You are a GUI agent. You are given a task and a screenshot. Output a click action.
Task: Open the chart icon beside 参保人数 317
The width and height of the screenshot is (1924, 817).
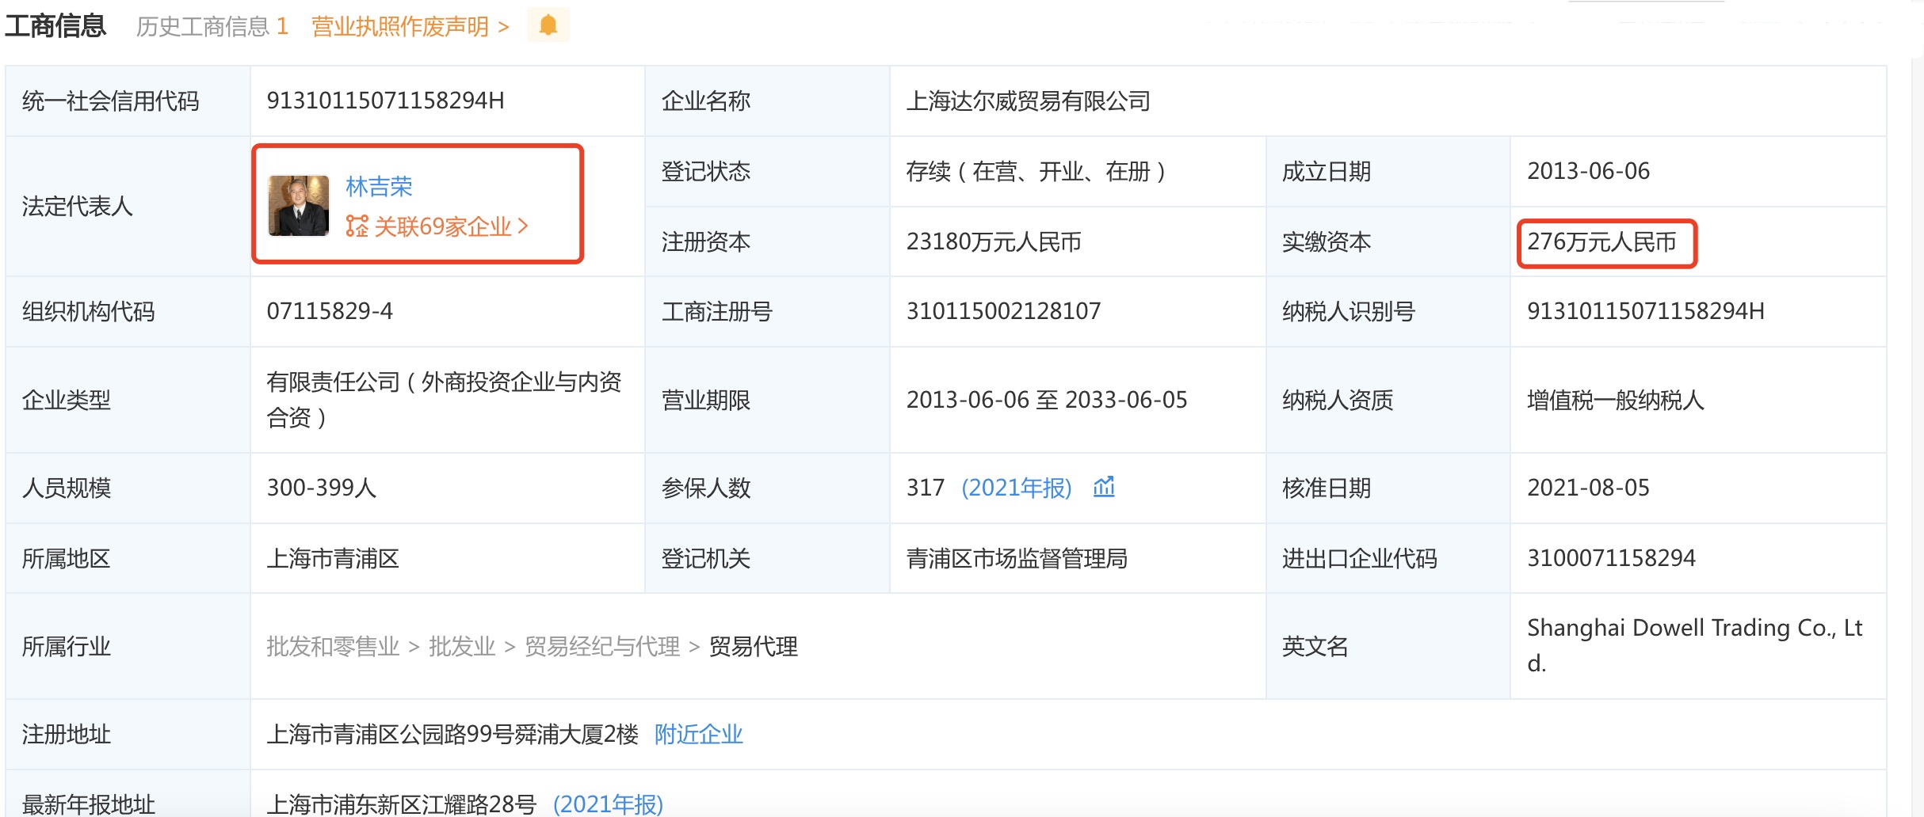(1105, 488)
